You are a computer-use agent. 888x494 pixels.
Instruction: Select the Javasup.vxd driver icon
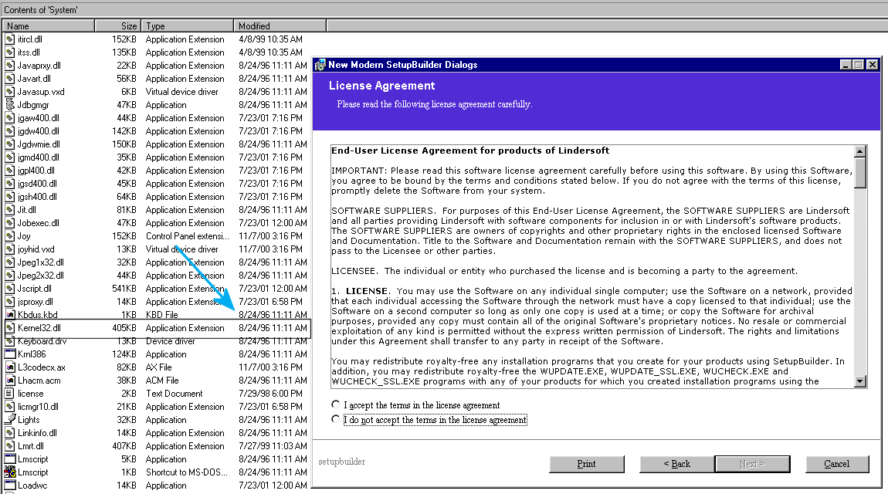pyautogui.click(x=9, y=92)
